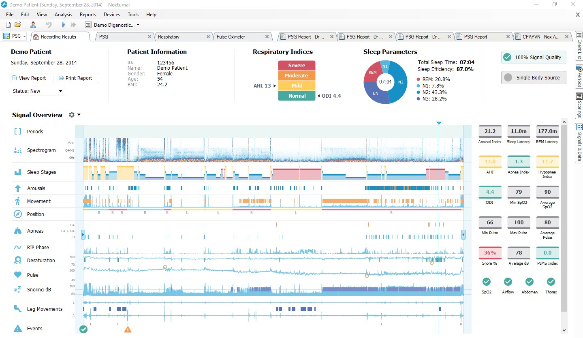Image resolution: width=583 pixels, height=338 pixels.
Task: Click the orange warning triangle event marker
Action: [x=128, y=329]
